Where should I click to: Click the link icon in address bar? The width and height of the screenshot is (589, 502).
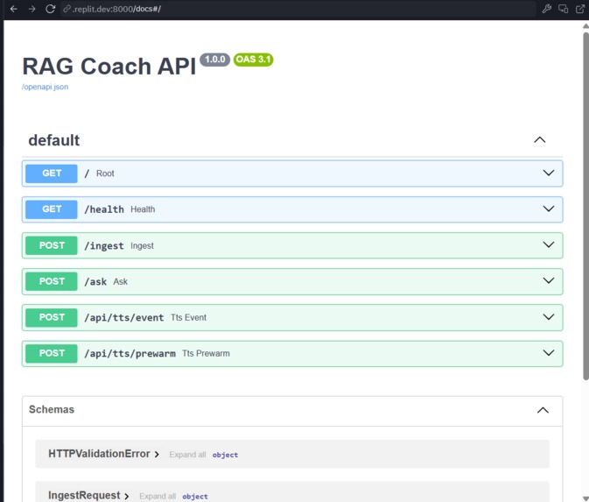click(67, 9)
